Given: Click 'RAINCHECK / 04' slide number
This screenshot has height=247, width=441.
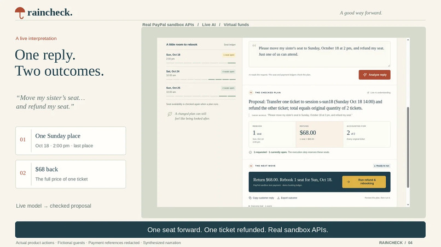Looking at the screenshot, I should coord(396,243).
